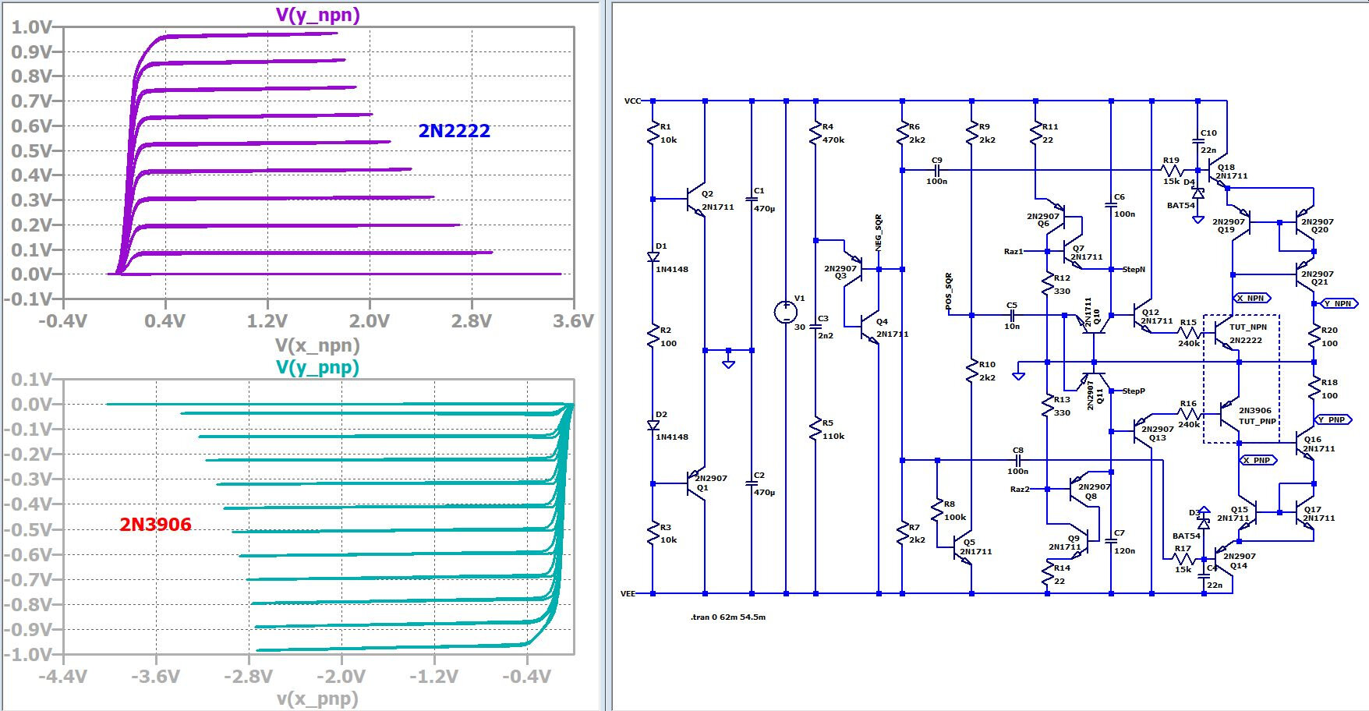The image size is (1369, 711).
Task: Click resistor R4 470k symbol
Action: click(x=815, y=133)
